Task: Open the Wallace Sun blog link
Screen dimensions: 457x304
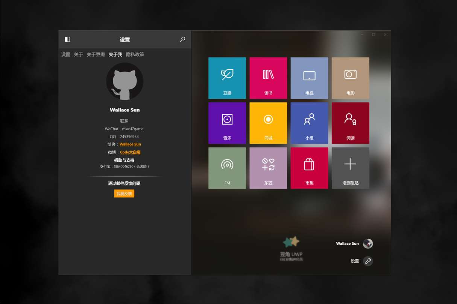Action: pos(130,144)
